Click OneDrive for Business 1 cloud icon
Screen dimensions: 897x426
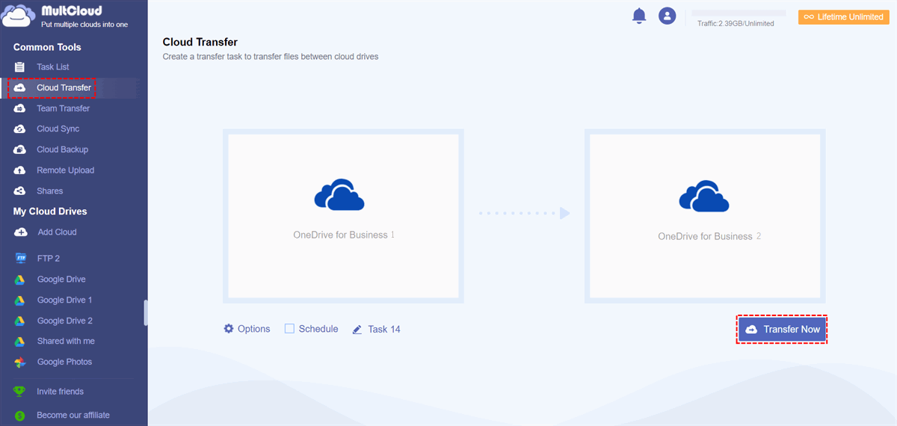pos(339,195)
